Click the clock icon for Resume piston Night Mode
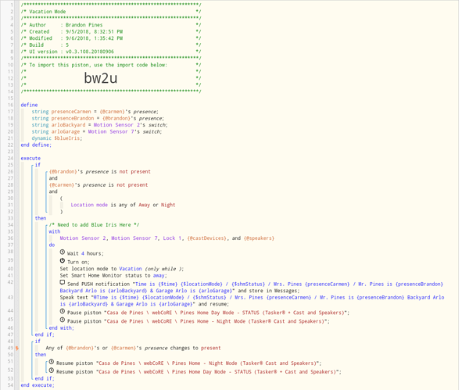This screenshot has height=390, width=462. pos(52,362)
